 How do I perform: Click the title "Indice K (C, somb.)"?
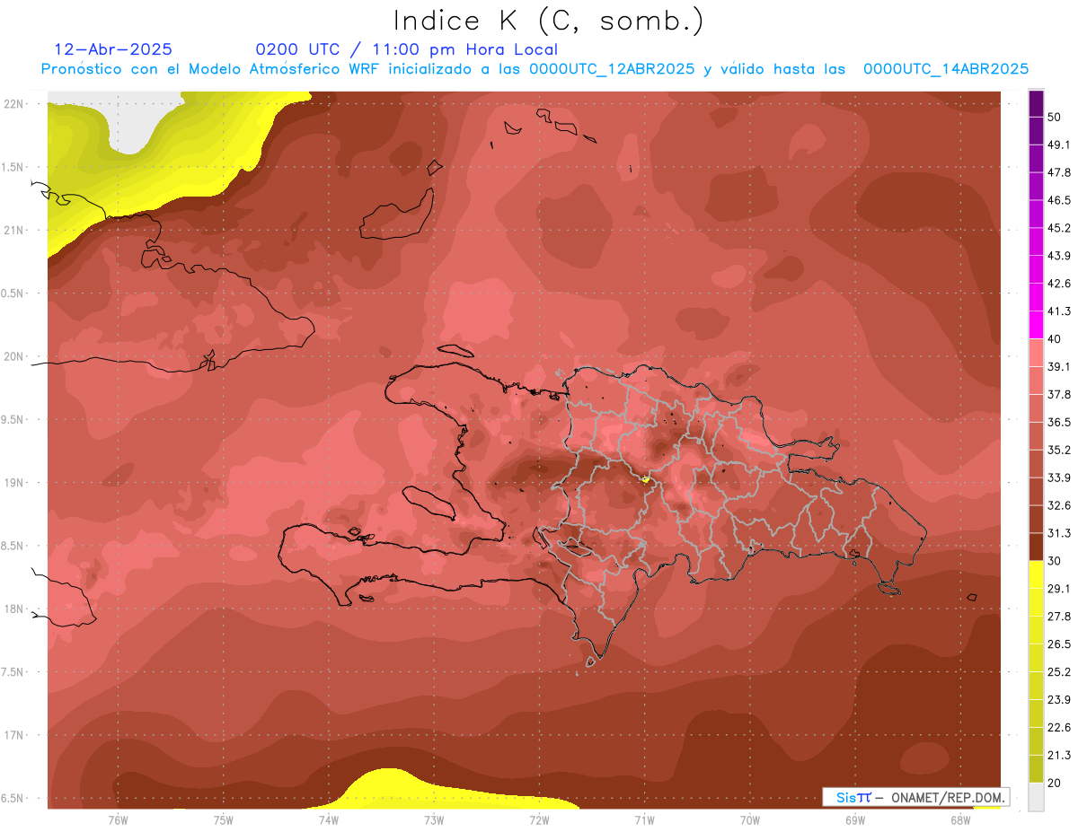[548, 20]
